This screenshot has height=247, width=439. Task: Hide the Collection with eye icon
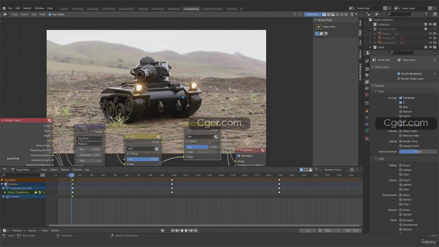click(430, 24)
